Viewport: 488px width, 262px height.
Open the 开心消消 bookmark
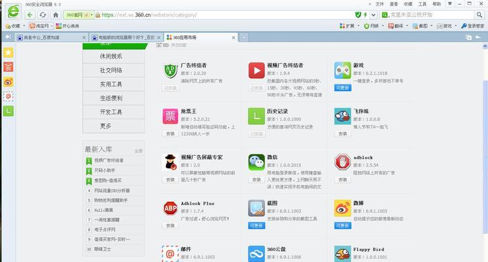point(67,26)
